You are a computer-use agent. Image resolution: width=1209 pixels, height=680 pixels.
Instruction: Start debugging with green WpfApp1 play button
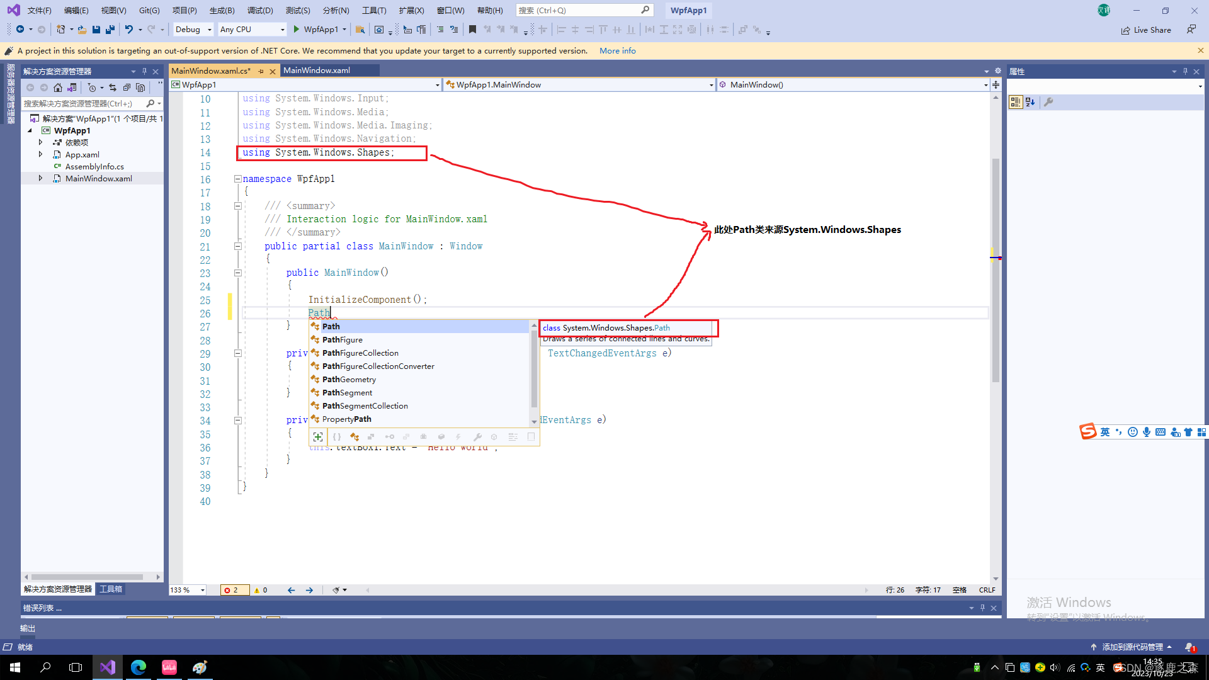297,30
